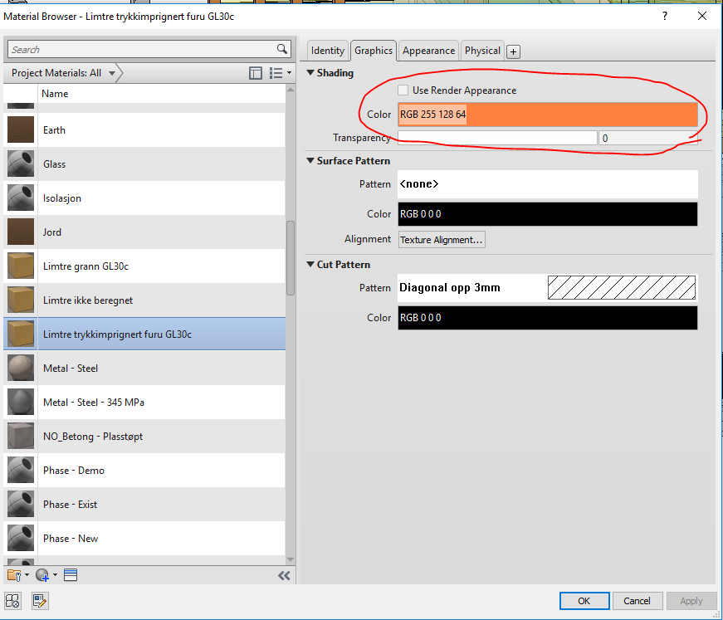Open Texture Alignment dialog
This screenshot has height=620, width=723.
(442, 240)
